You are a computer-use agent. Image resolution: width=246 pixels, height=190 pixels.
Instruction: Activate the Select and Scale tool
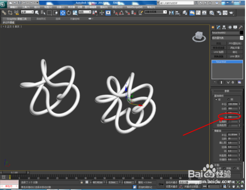(75, 13)
